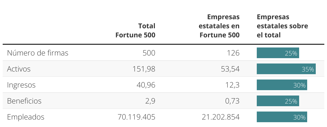Click the 70.119.405 employees total cell
Viewport: 327px width, 127px height.
click(136, 117)
